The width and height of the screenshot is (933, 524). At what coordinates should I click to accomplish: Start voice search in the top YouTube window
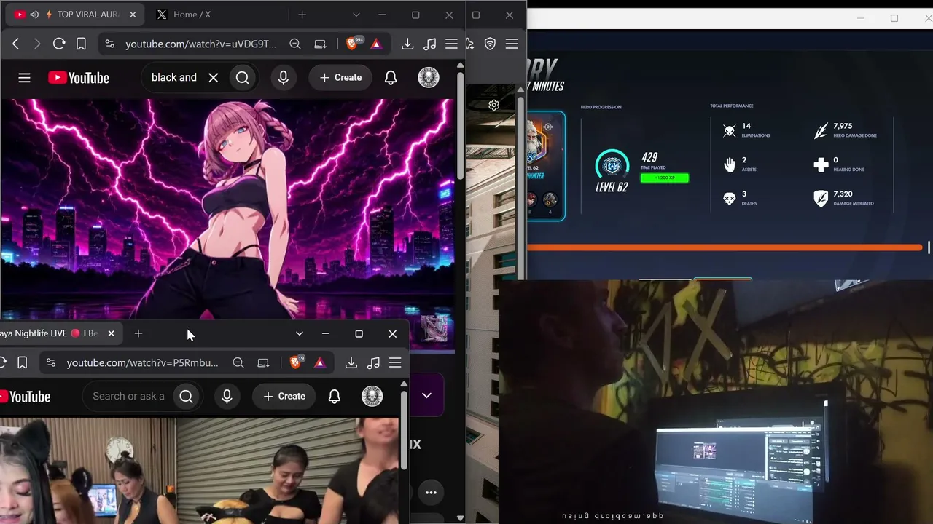284,78
